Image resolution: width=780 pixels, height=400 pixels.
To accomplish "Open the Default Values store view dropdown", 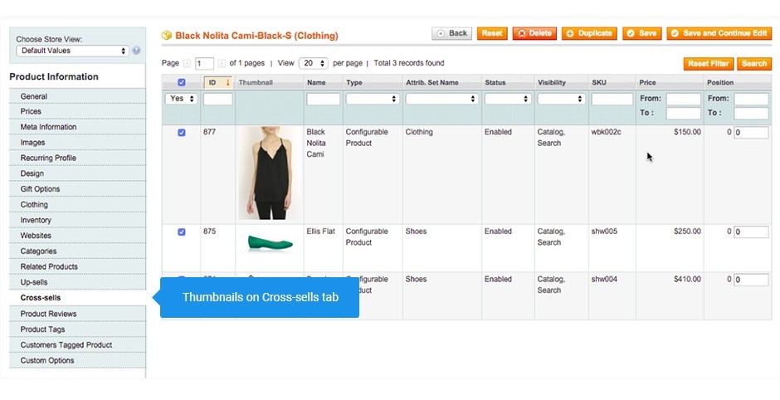I will pyautogui.click(x=73, y=51).
